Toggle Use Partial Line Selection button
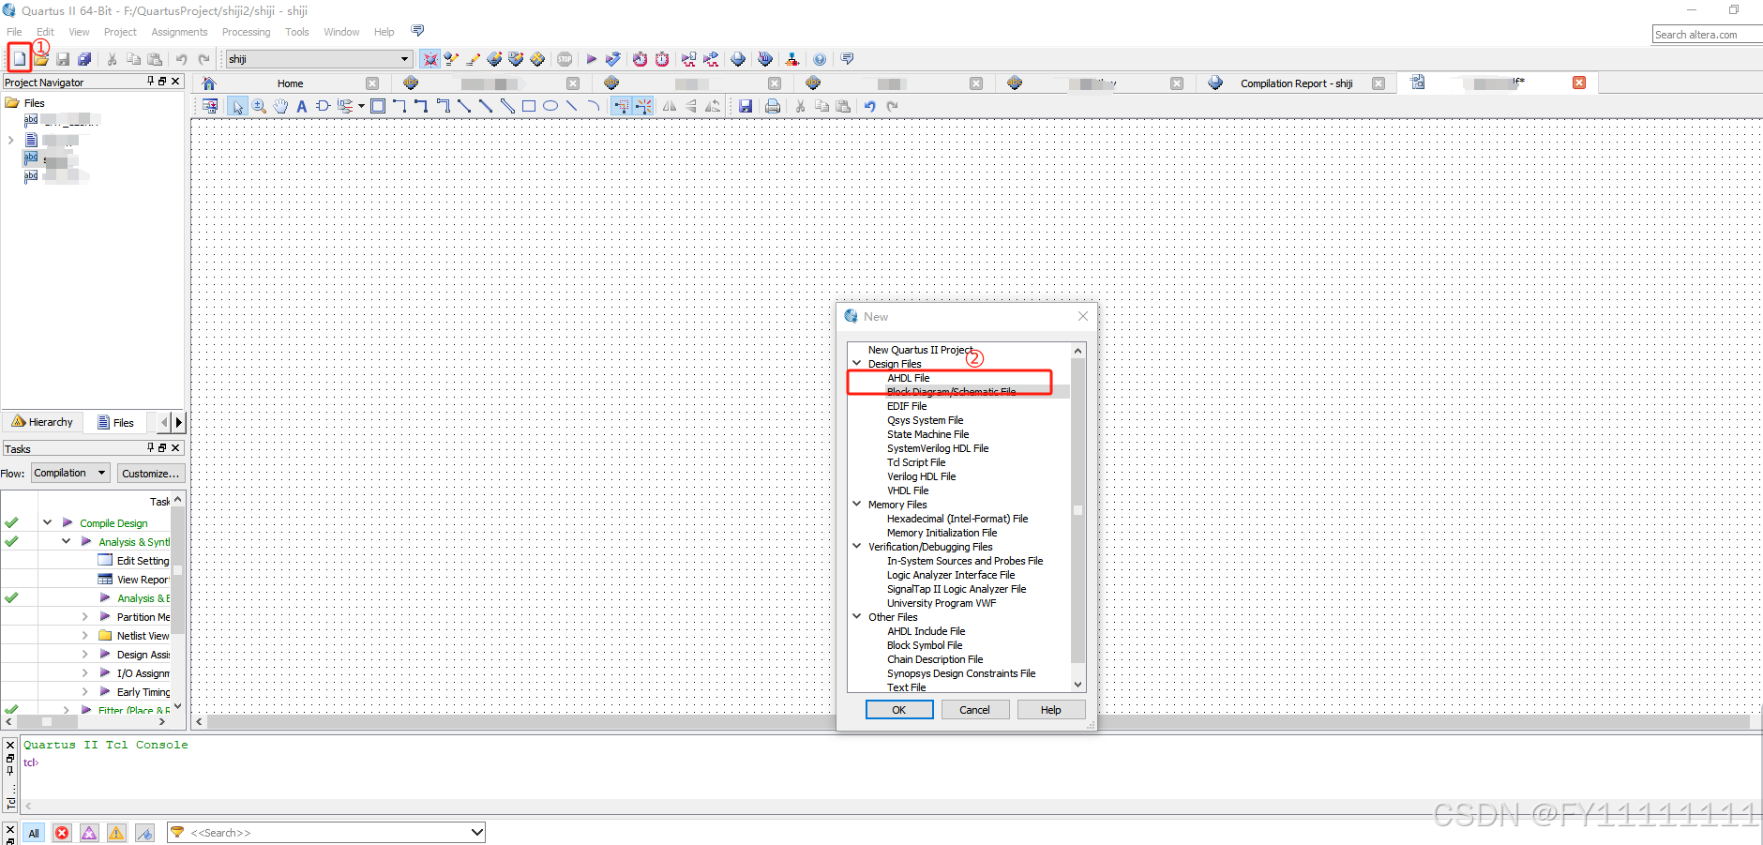Viewport: 1763px width, 845px height. (622, 106)
